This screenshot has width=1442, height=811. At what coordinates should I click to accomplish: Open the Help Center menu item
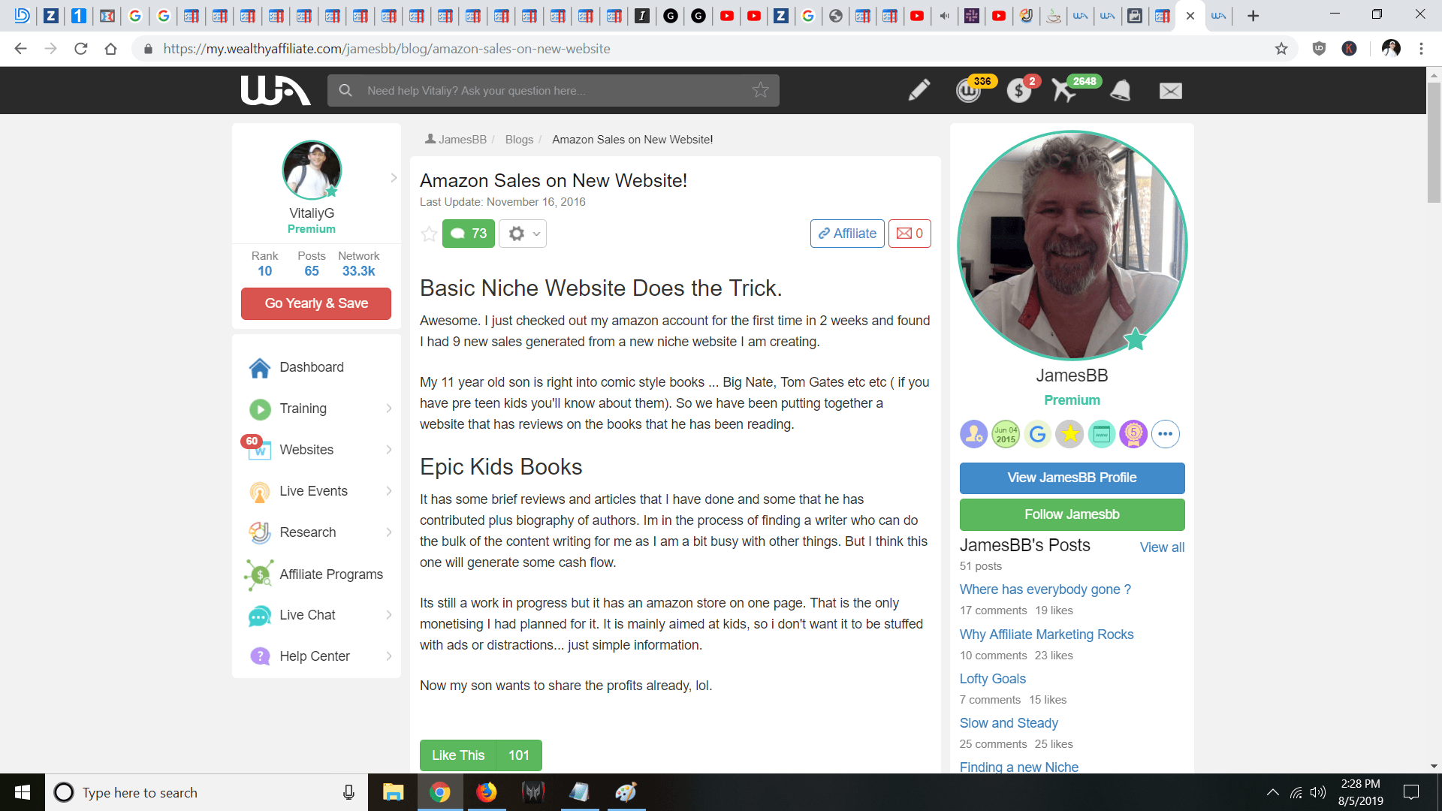[x=316, y=656]
